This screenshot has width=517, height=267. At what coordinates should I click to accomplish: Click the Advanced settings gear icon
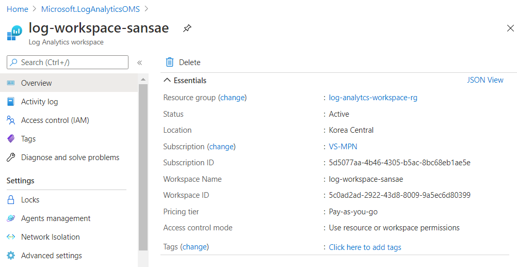pos(11,256)
